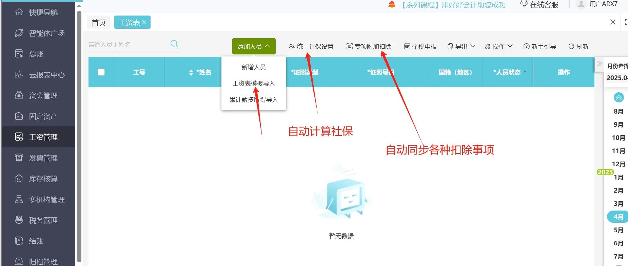Select month 10月

pyautogui.click(x=619, y=138)
